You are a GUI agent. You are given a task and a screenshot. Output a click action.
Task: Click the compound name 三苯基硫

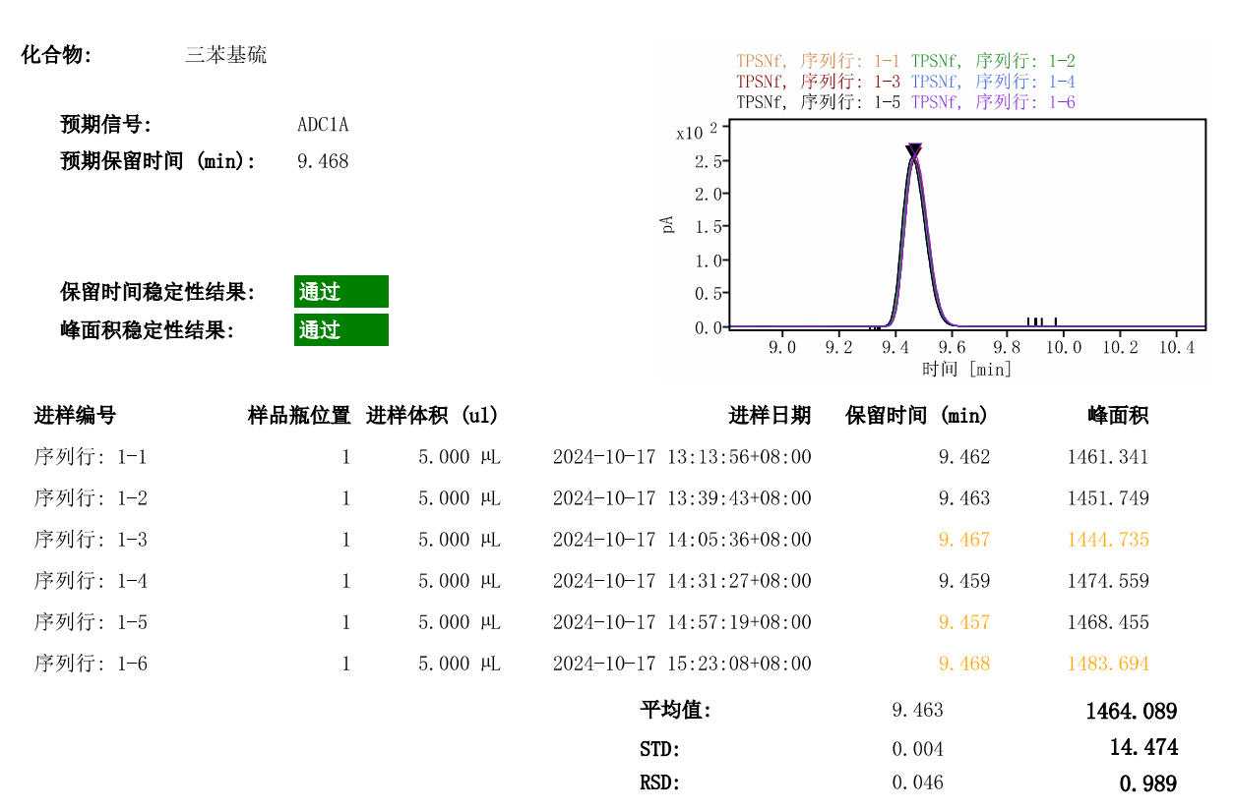(225, 55)
